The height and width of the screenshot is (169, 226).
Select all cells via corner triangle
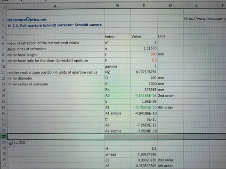click(x=3, y=7)
